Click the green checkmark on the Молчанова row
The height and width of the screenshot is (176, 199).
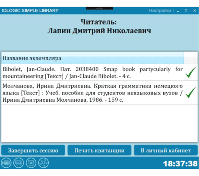191,93
